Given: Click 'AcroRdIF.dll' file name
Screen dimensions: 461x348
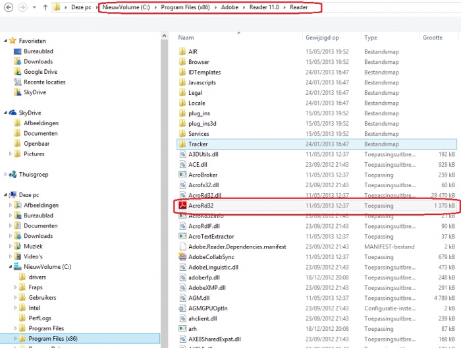Looking at the screenshot, I should click(x=204, y=226).
